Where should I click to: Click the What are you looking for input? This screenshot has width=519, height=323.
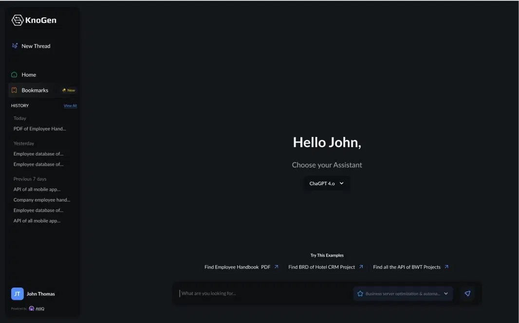tap(263, 293)
